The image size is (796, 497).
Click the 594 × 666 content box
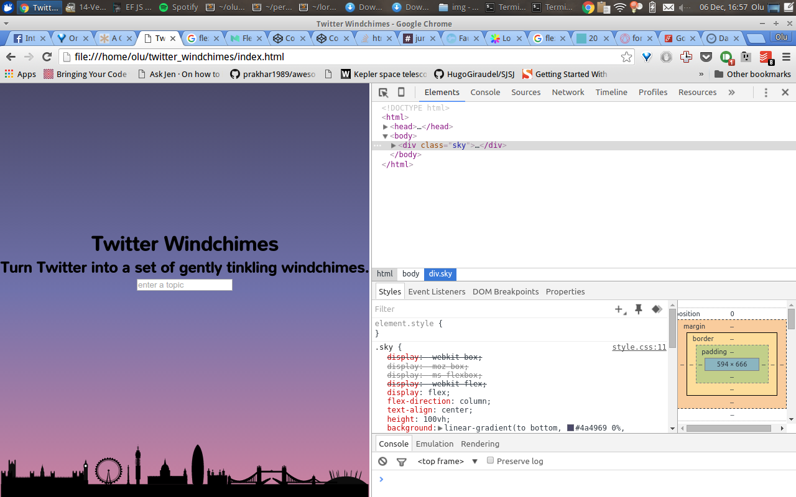click(732, 364)
